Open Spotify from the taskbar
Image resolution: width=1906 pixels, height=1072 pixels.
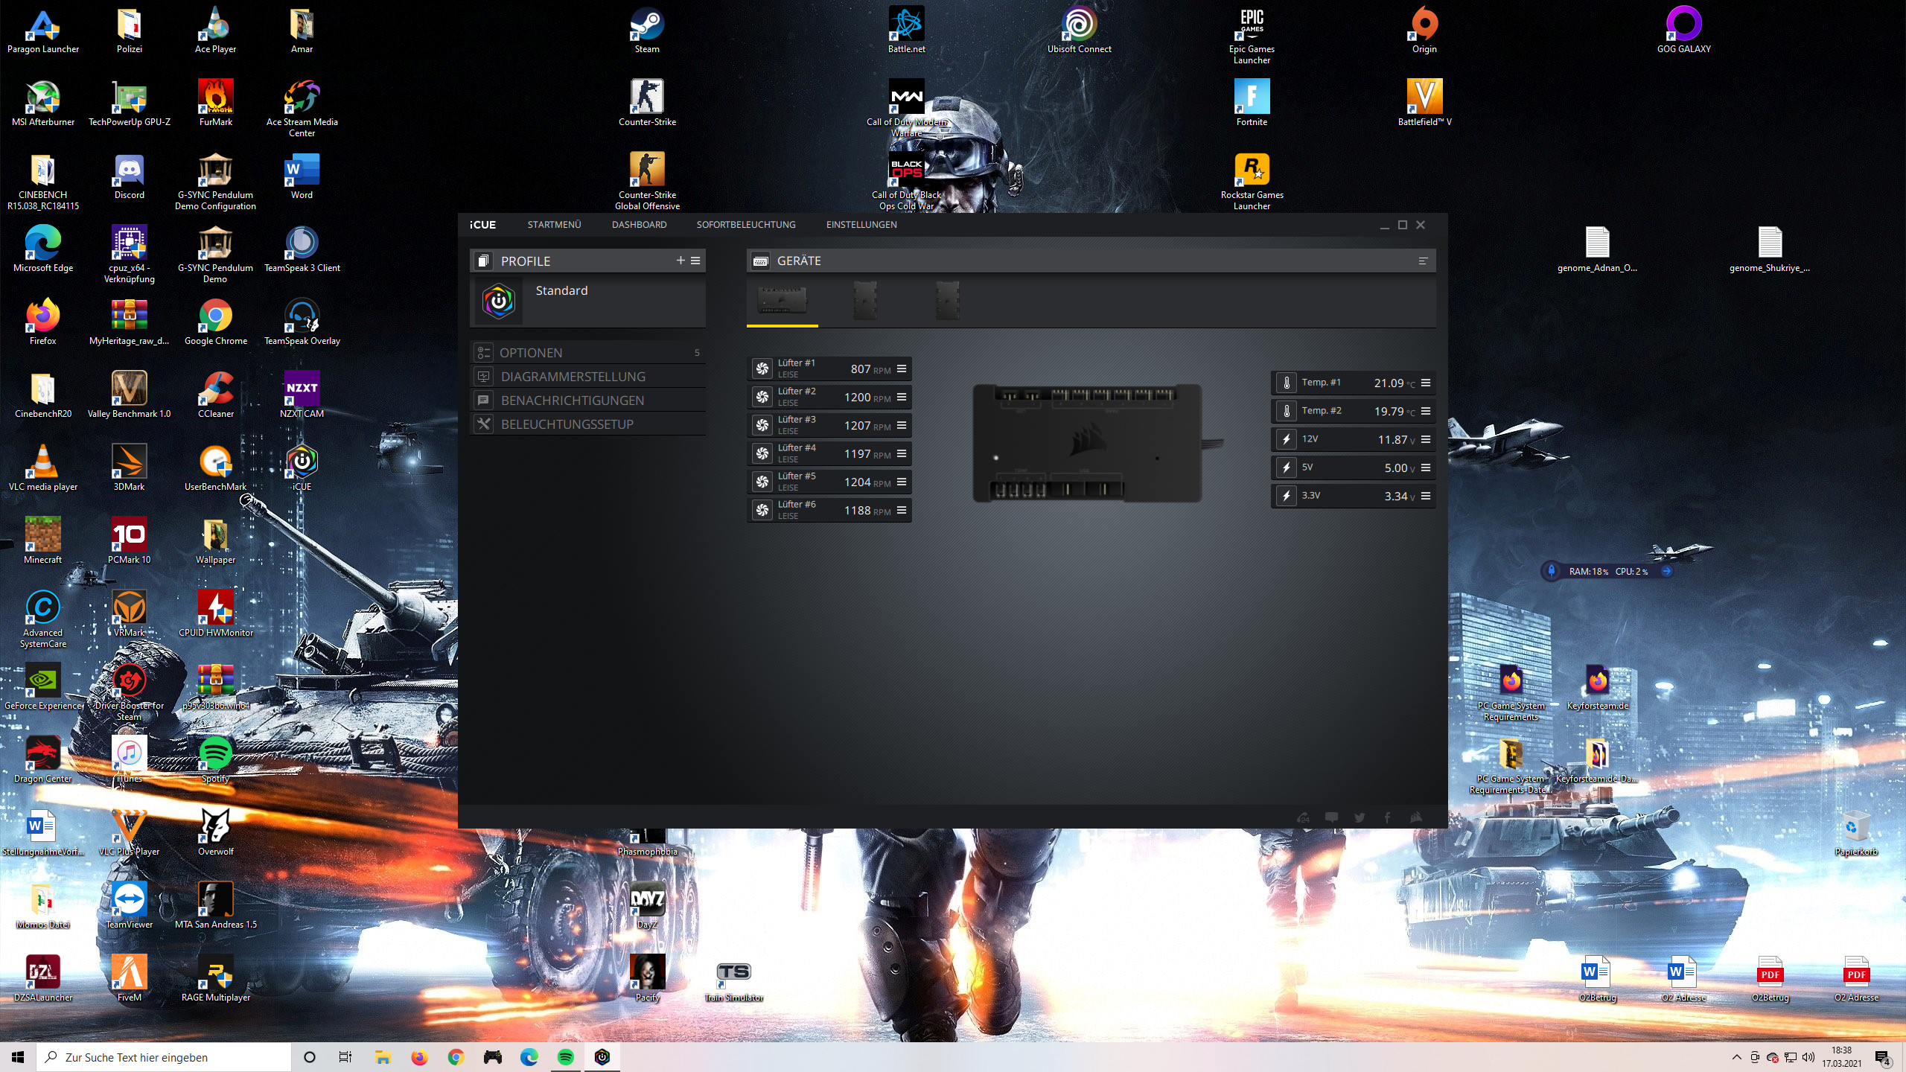click(x=566, y=1057)
